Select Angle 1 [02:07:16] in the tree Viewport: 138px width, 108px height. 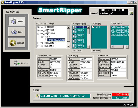click(x=56, y=40)
